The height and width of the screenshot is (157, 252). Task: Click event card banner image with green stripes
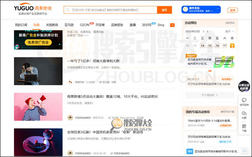point(224,62)
